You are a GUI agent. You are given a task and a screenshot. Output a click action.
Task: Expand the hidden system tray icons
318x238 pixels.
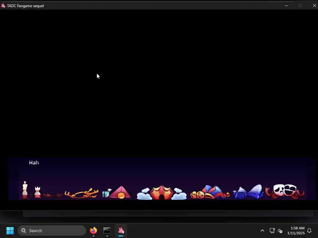coord(262,231)
